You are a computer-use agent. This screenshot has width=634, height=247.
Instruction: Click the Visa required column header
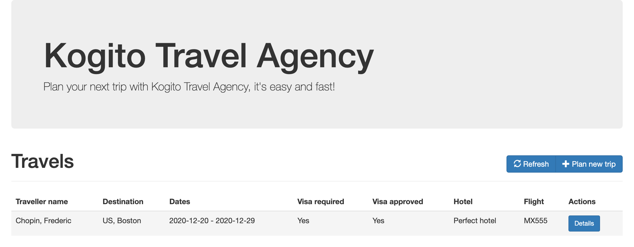click(321, 201)
